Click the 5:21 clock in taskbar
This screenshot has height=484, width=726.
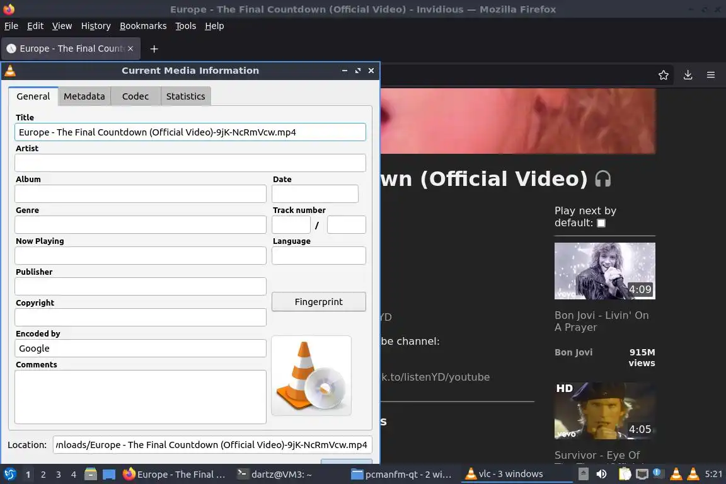coord(713,475)
